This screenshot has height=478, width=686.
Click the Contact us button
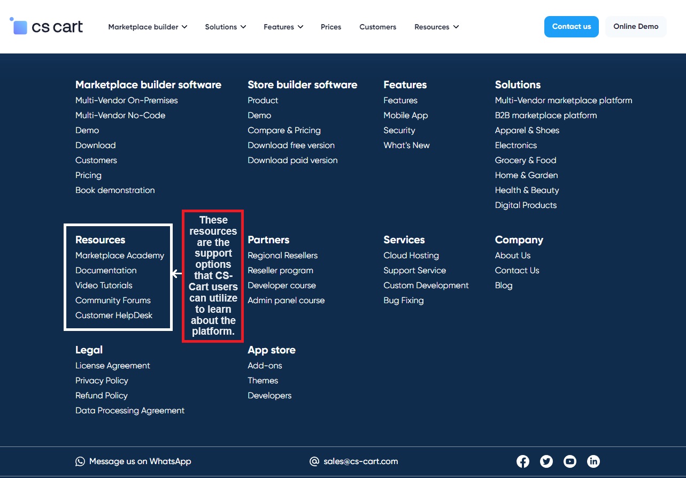coord(572,27)
